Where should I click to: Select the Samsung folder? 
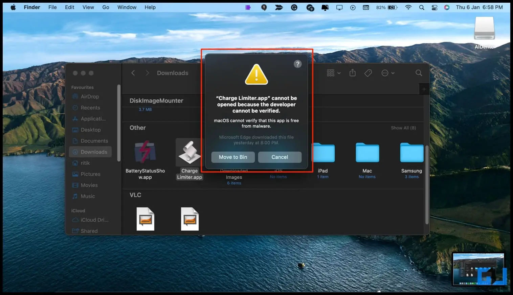411,153
